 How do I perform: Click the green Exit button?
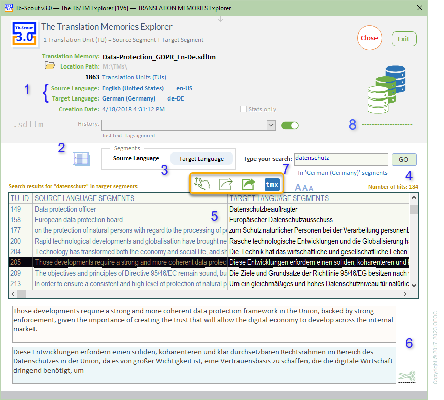point(404,39)
